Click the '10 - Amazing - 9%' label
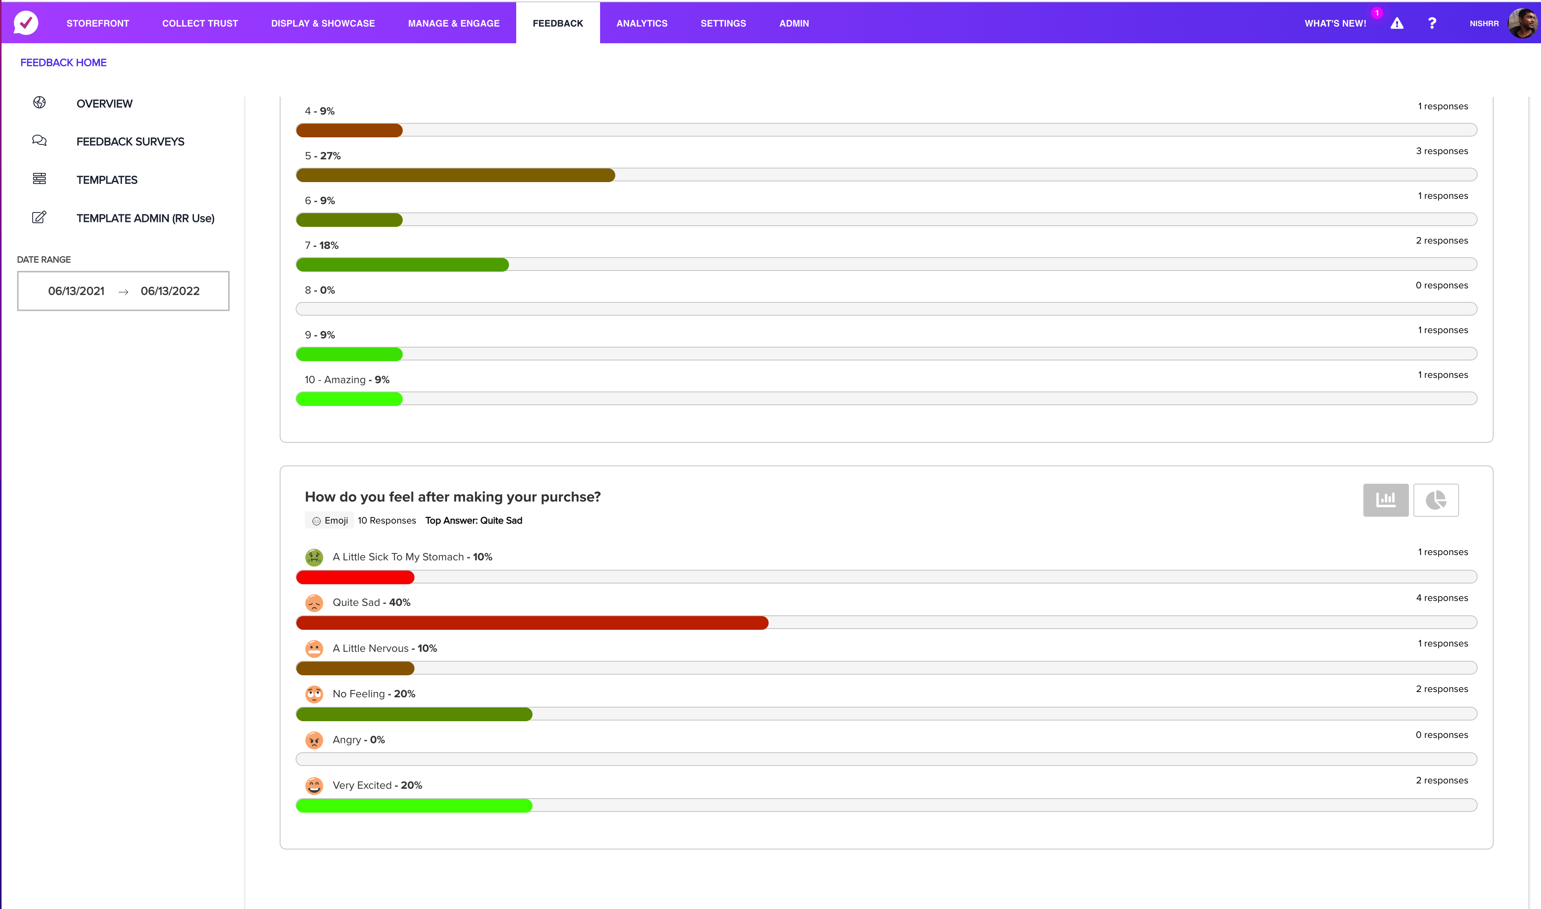Screen dimensions: 1541x909 pyautogui.click(x=347, y=380)
